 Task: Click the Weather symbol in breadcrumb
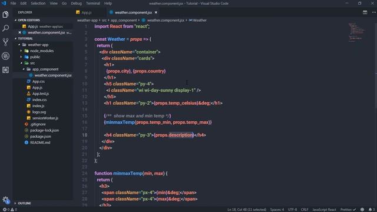pos(198,20)
